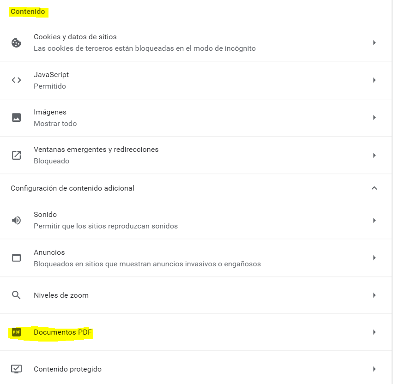Click the PDF document icon
The width and height of the screenshot is (393, 384).
17,332
